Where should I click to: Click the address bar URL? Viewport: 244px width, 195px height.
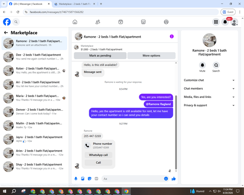pyautogui.click(x=57, y=12)
